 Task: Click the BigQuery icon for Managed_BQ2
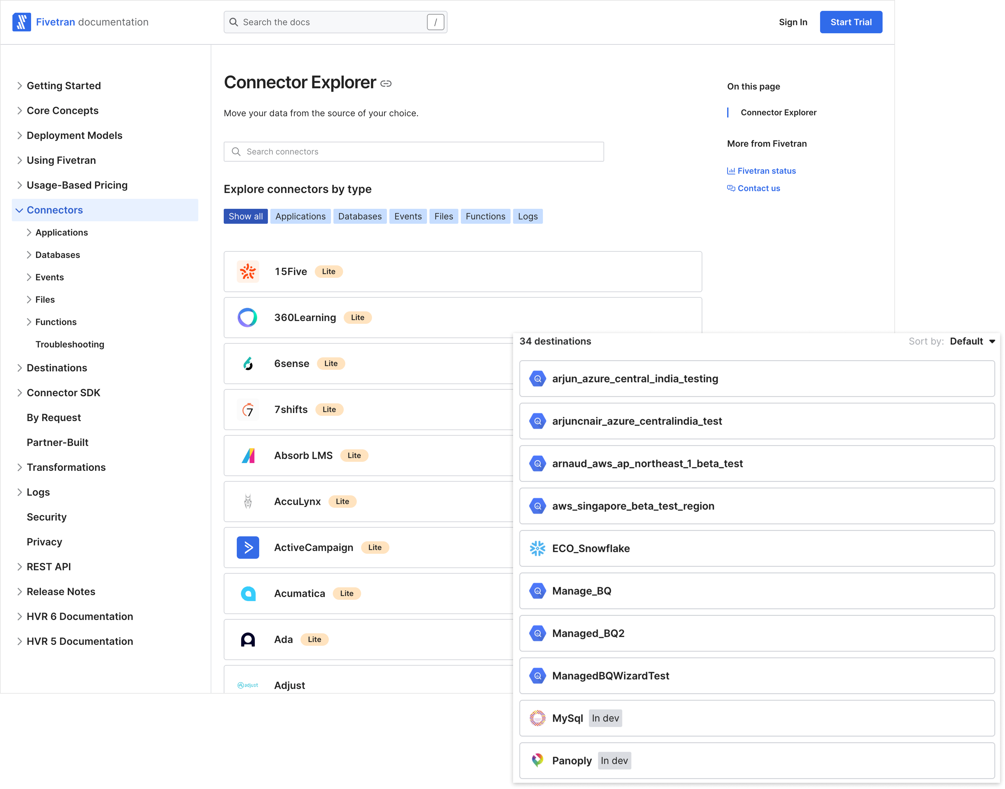(537, 634)
